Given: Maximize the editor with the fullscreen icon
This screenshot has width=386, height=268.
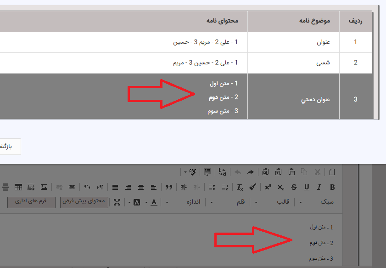Looking at the screenshot, I should click(x=117, y=202).
